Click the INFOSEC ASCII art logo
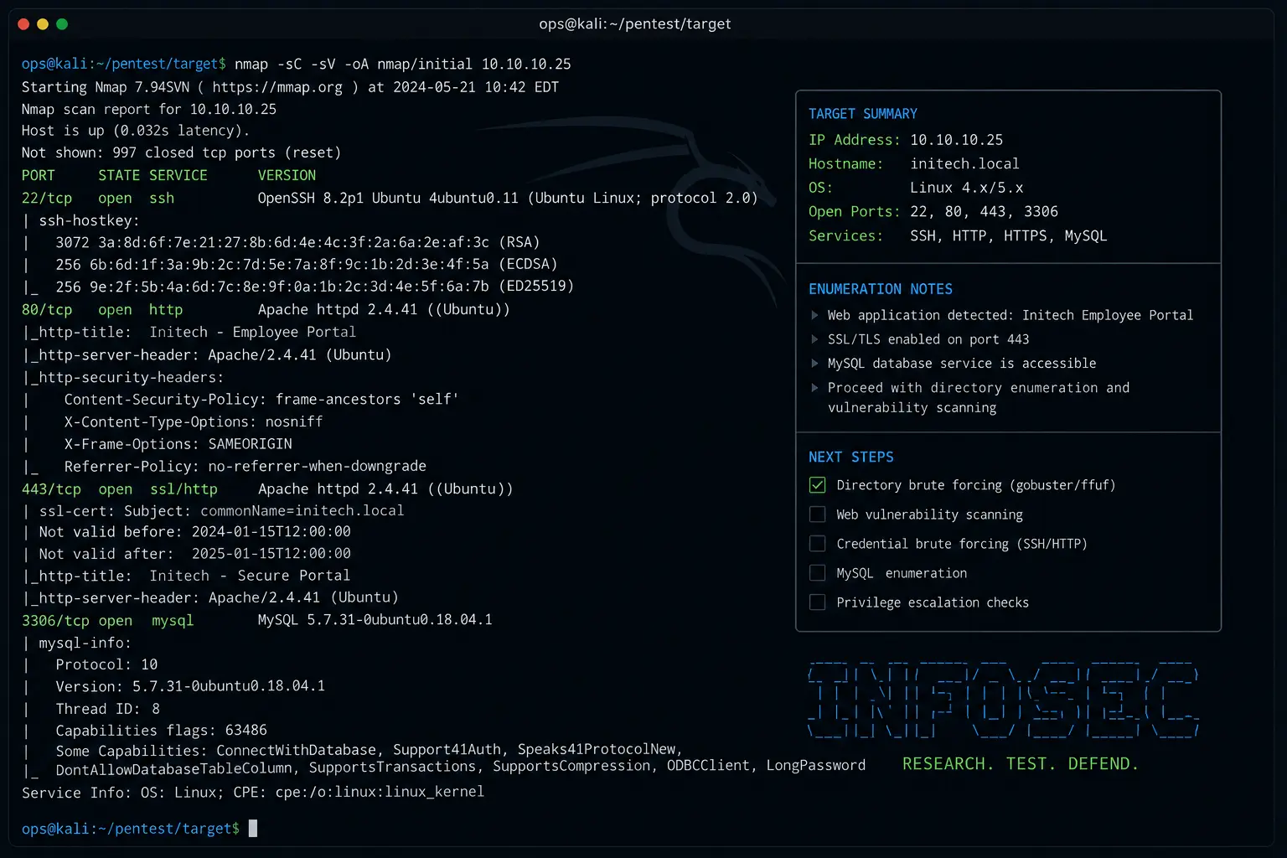Image resolution: width=1287 pixels, height=858 pixels. (1003, 700)
